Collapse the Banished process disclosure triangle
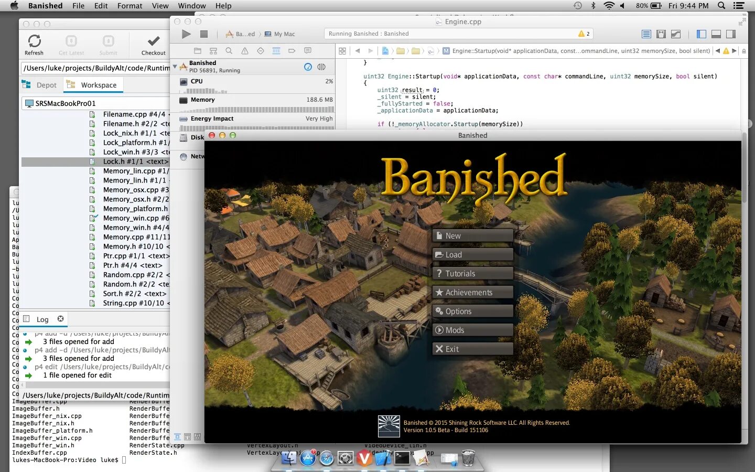 click(x=175, y=66)
